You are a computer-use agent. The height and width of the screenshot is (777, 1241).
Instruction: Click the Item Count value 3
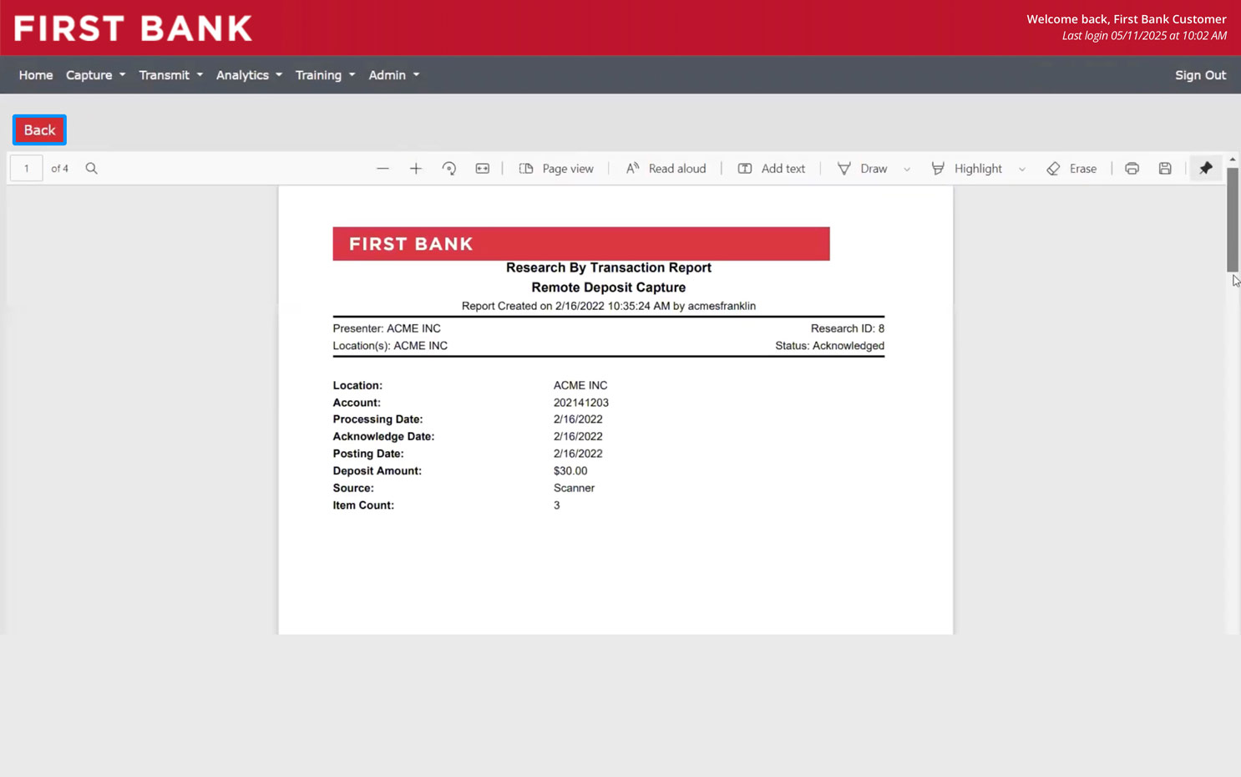pos(557,505)
